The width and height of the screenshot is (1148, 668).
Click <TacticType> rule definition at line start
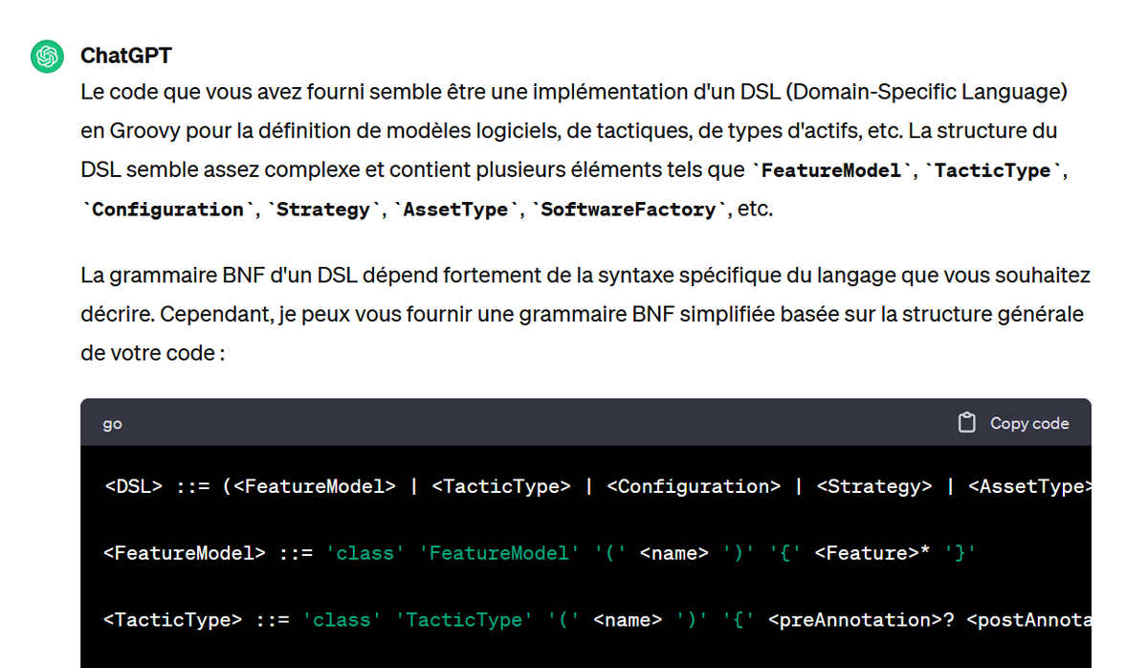(x=172, y=620)
